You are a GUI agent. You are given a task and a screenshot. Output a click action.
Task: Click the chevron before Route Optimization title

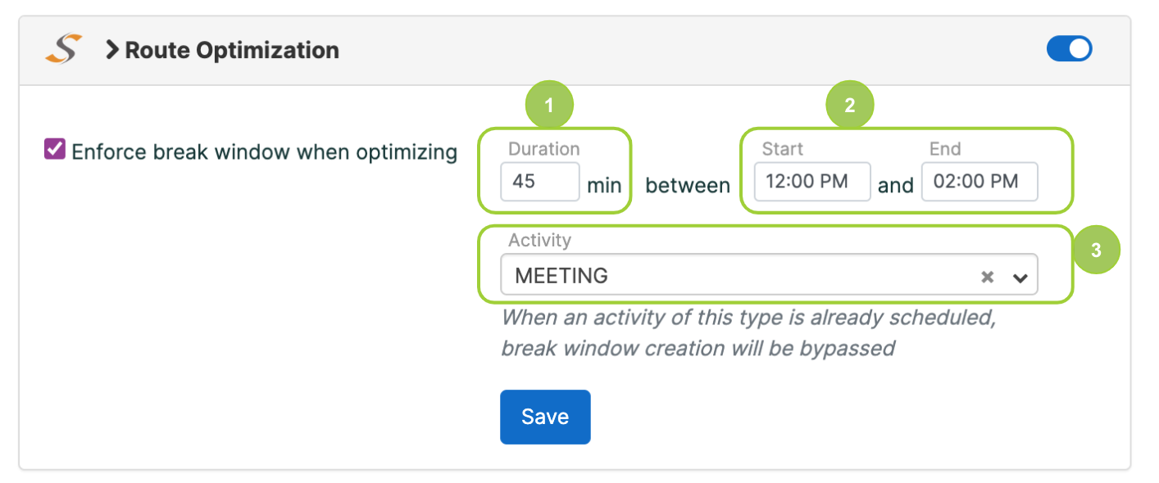[x=111, y=50]
